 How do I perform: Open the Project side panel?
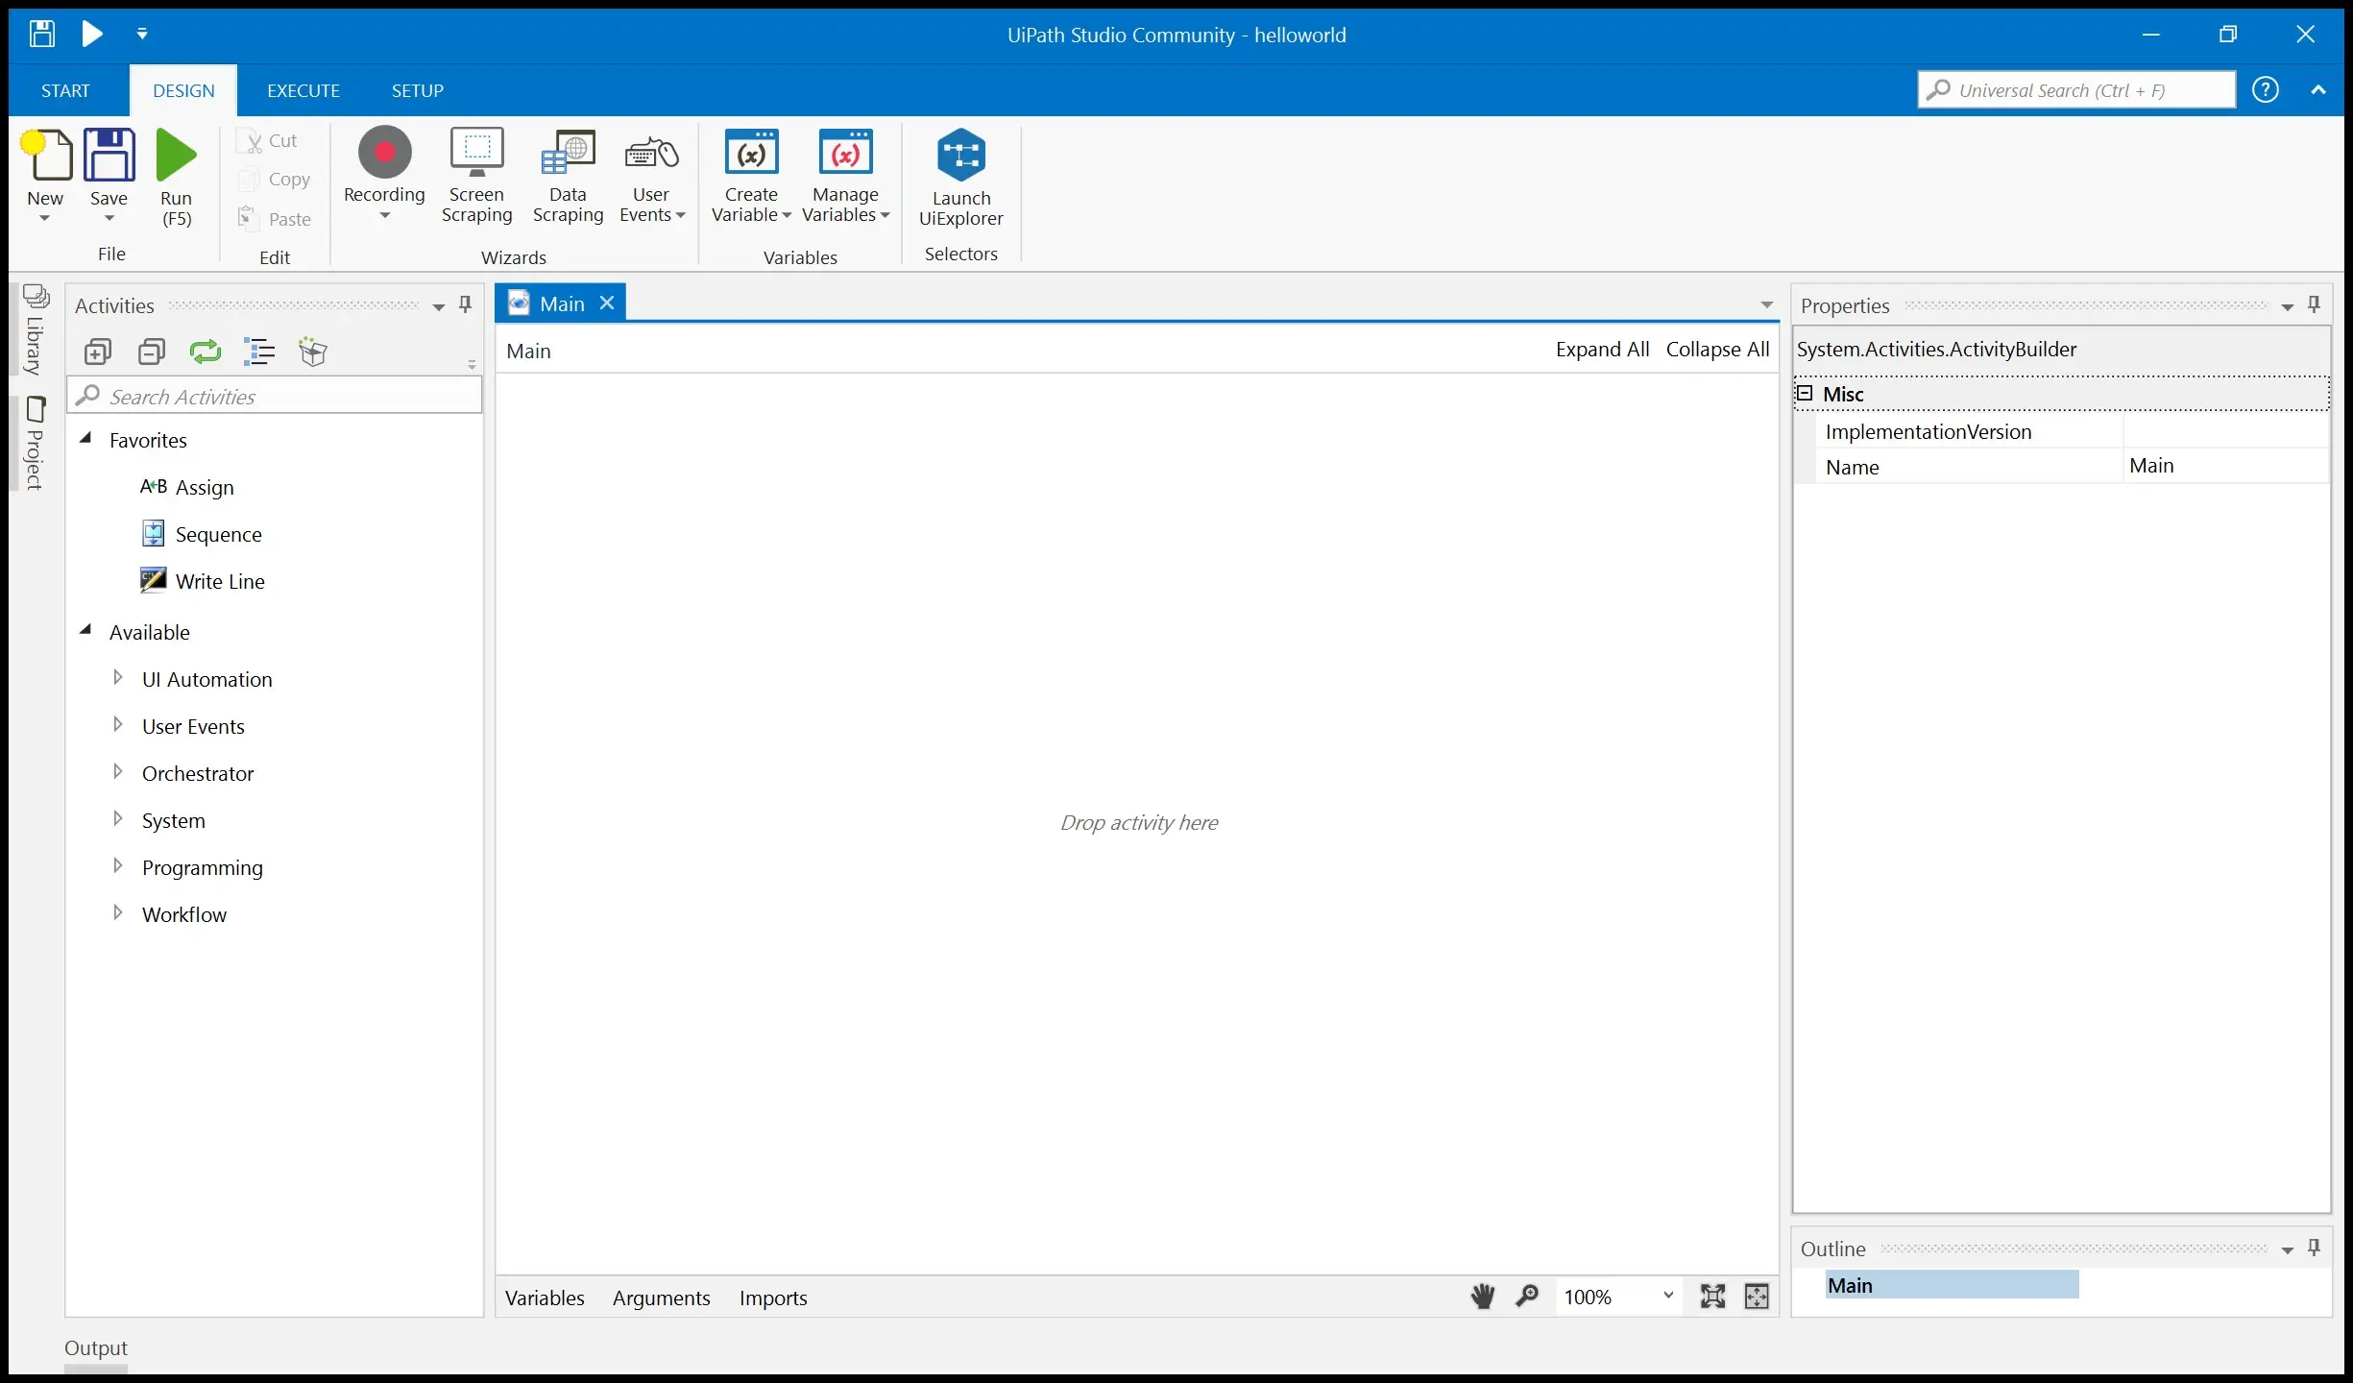coord(35,443)
